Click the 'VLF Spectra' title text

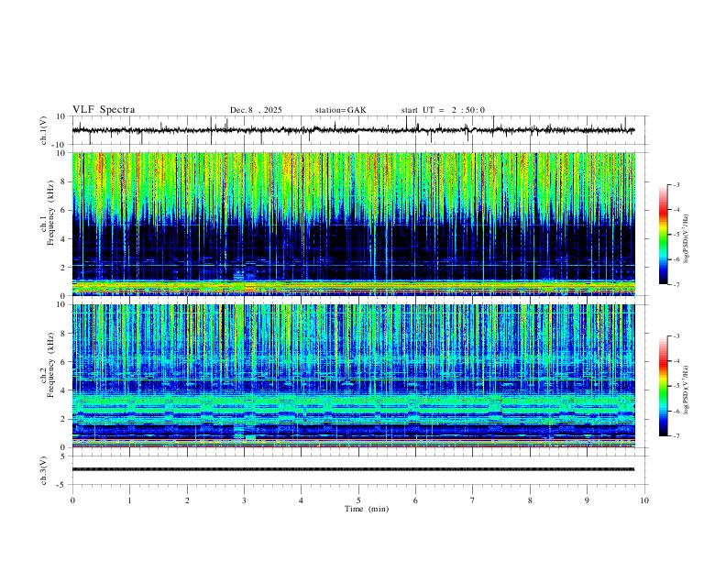click(104, 110)
